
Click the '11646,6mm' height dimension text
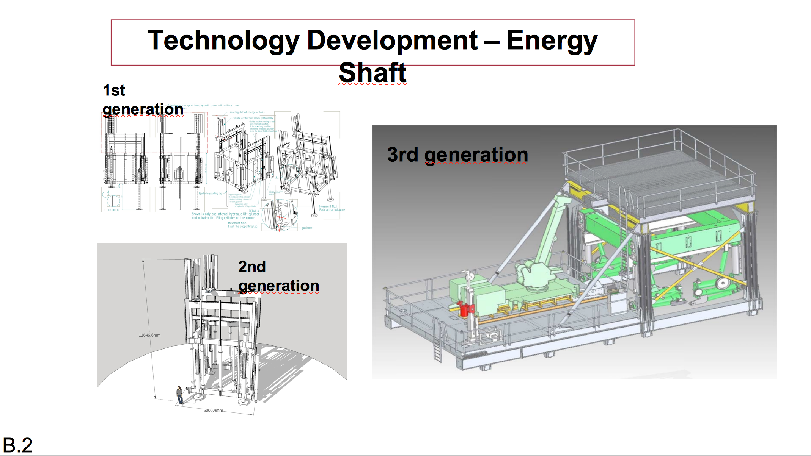(x=149, y=335)
